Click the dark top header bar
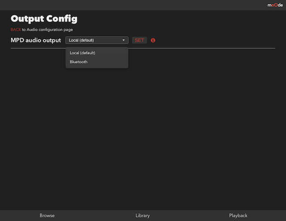The width and height of the screenshot is (286, 221). pos(128,5)
